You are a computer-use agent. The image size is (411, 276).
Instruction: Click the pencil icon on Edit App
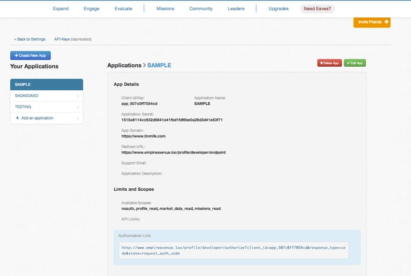(348, 63)
